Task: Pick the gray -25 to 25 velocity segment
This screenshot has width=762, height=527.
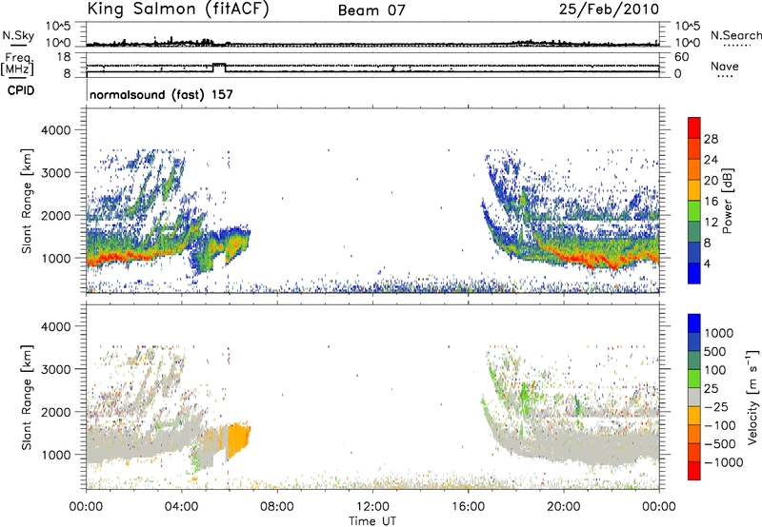Action: 694,398
